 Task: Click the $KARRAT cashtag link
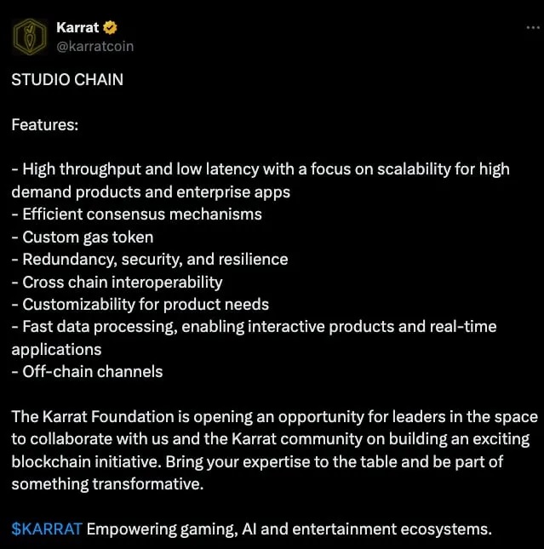[47, 529]
